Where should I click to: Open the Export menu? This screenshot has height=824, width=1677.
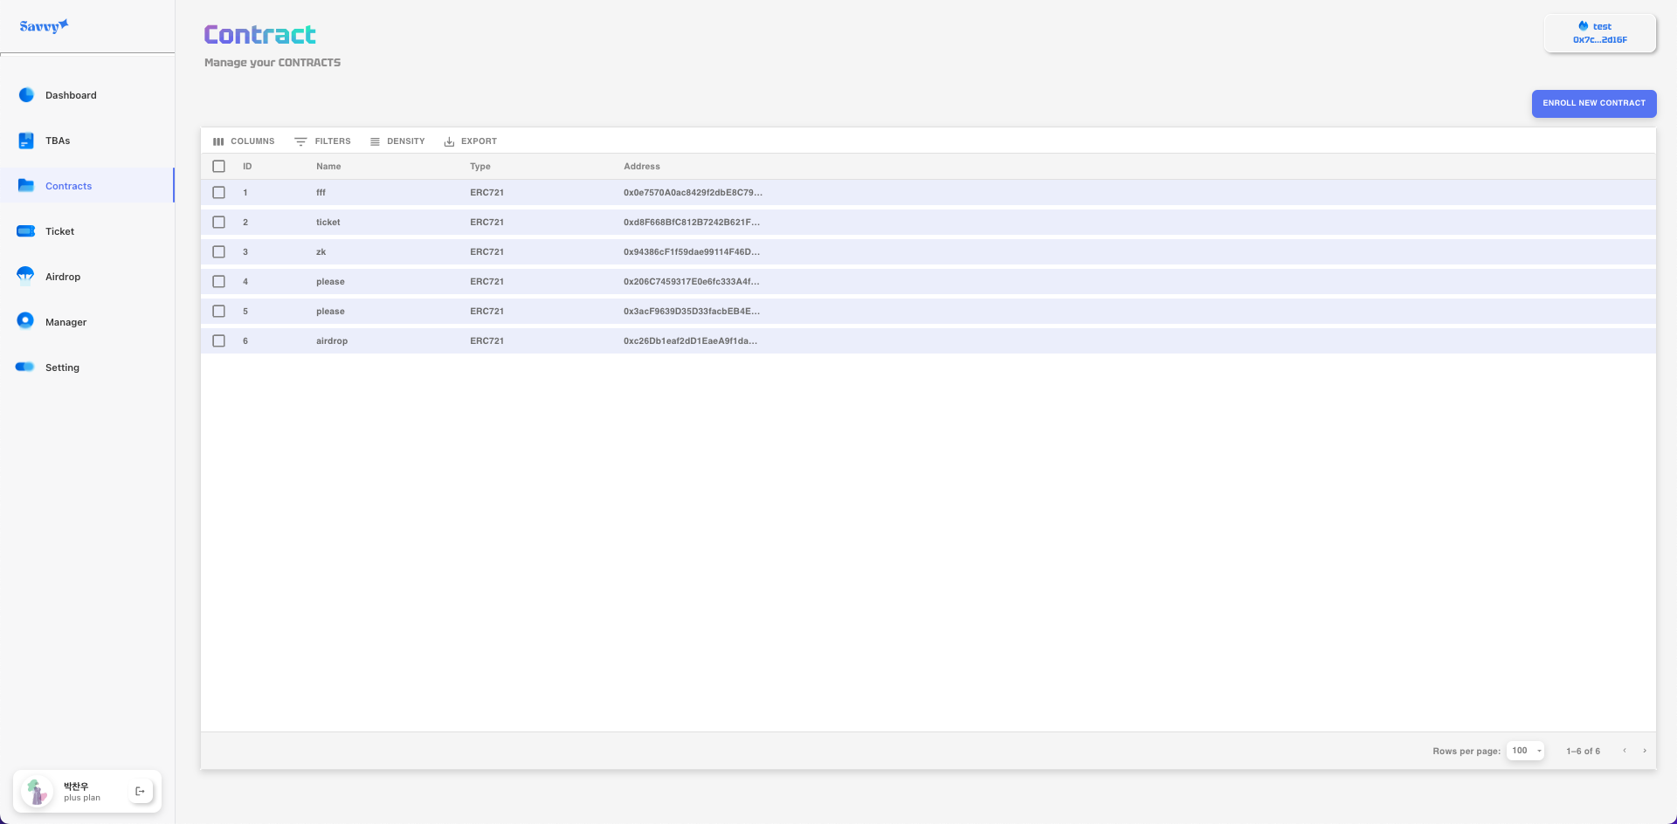[x=470, y=141]
